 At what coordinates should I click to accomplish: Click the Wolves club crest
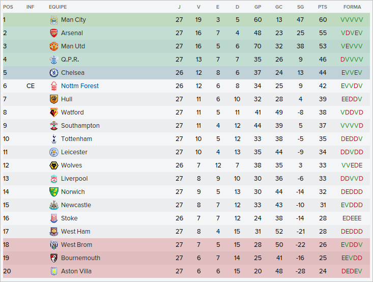[x=53, y=165]
